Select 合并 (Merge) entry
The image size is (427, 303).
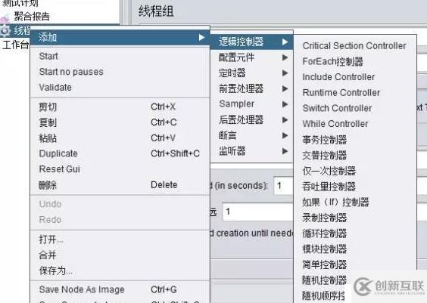(120, 255)
